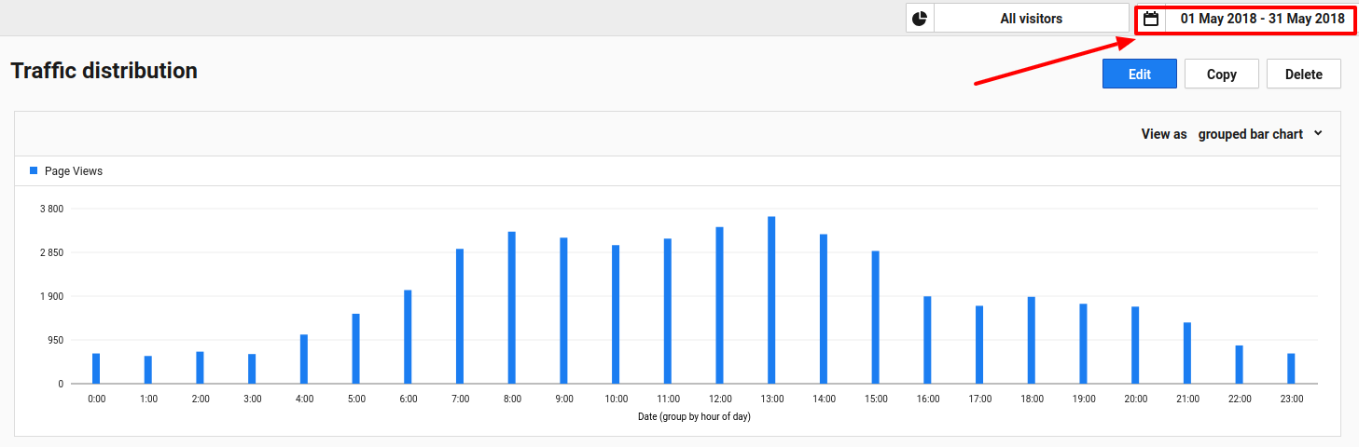Click the Delete button
The height and width of the screenshot is (447, 1359).
(x=1304, y=74)
